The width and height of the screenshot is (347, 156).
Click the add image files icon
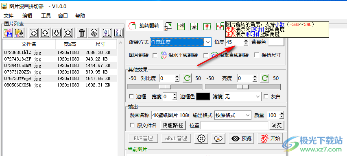coord(8,33)
